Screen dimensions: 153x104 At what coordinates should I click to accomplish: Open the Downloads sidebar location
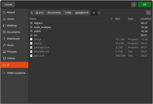pyautogui.click(x=14, y=39)
